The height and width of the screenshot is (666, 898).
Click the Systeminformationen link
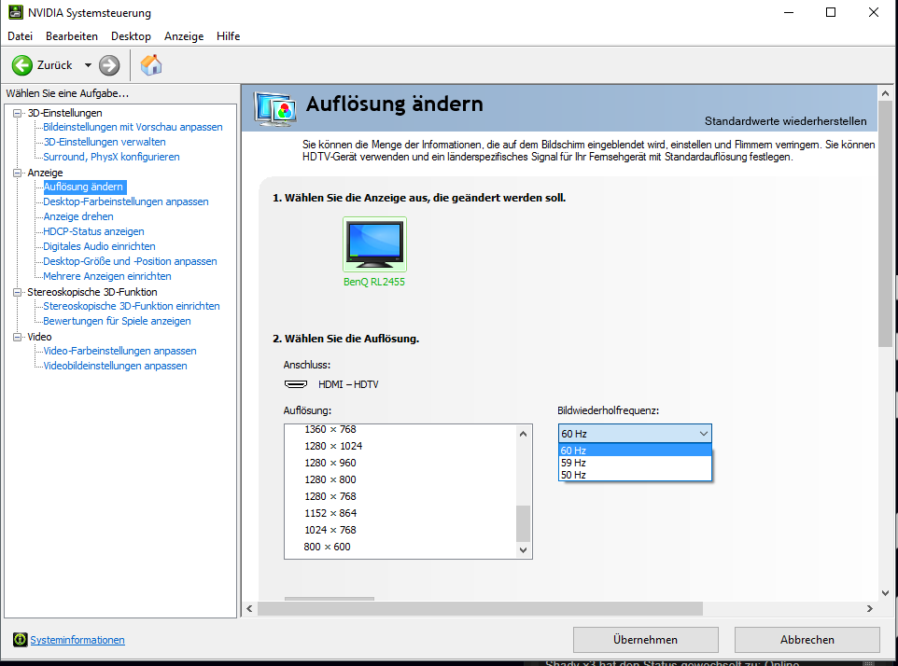tap(77, 640)
